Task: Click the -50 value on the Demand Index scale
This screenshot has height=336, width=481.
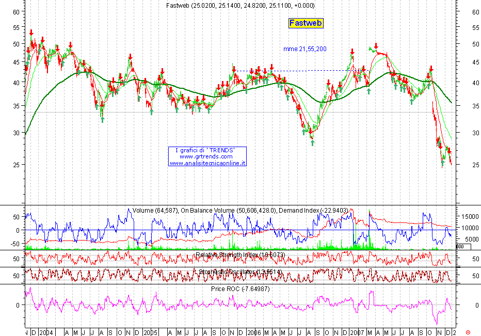Action: [x=15, y=244]
